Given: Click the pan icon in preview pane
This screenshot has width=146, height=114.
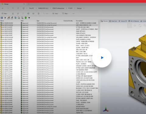Looking at the screenshot, I should point(135,26).
